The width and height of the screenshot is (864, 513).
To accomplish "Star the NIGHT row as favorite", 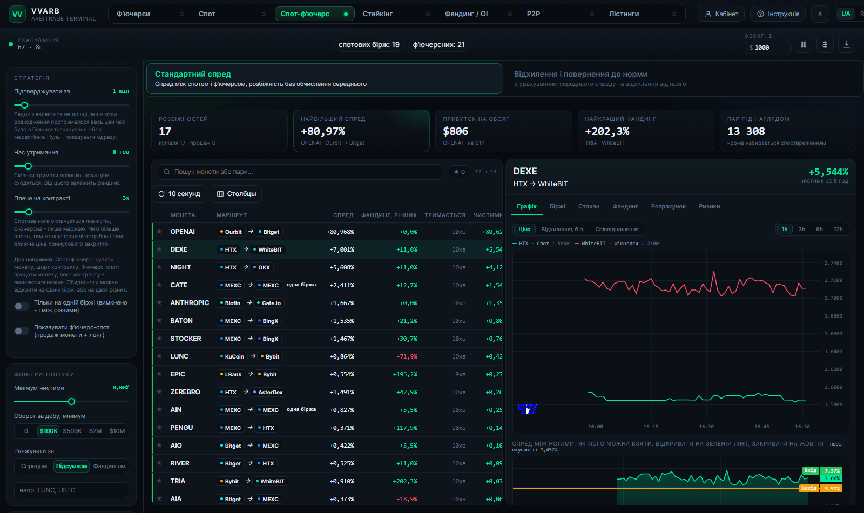I will [159, 267].
